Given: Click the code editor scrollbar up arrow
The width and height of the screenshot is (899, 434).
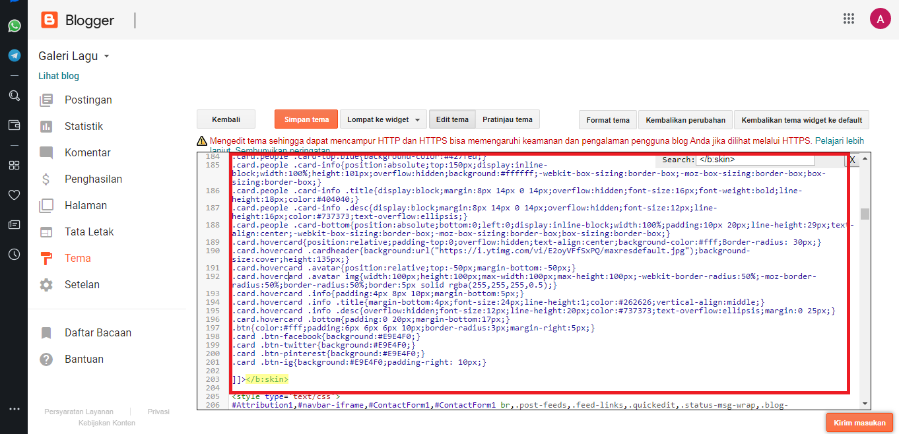Looking at the screenshot, I should (x=865, y=159).
